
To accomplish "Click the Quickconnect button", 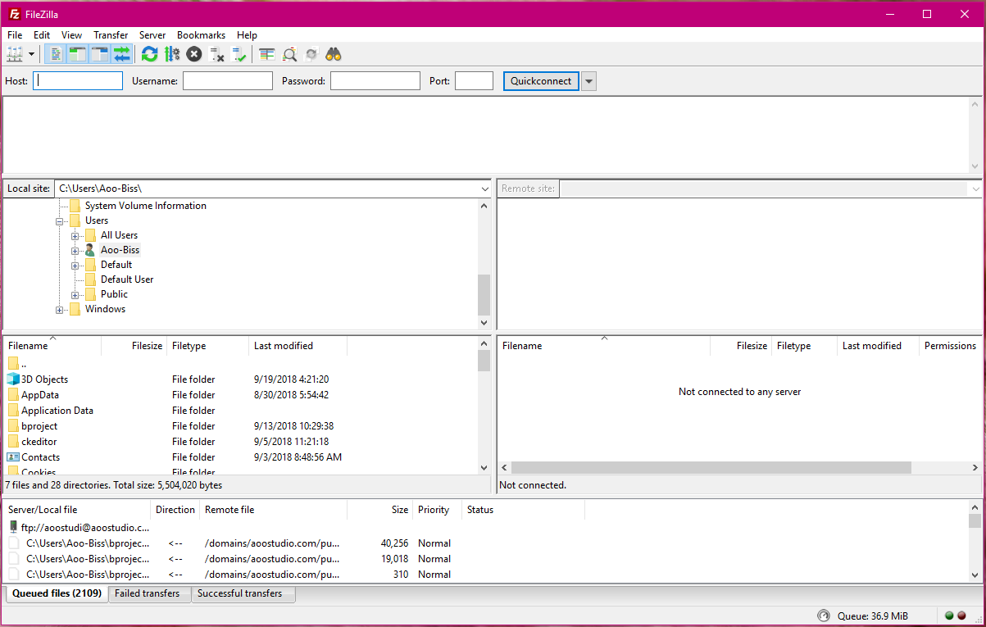I will (x=541, y=81).
